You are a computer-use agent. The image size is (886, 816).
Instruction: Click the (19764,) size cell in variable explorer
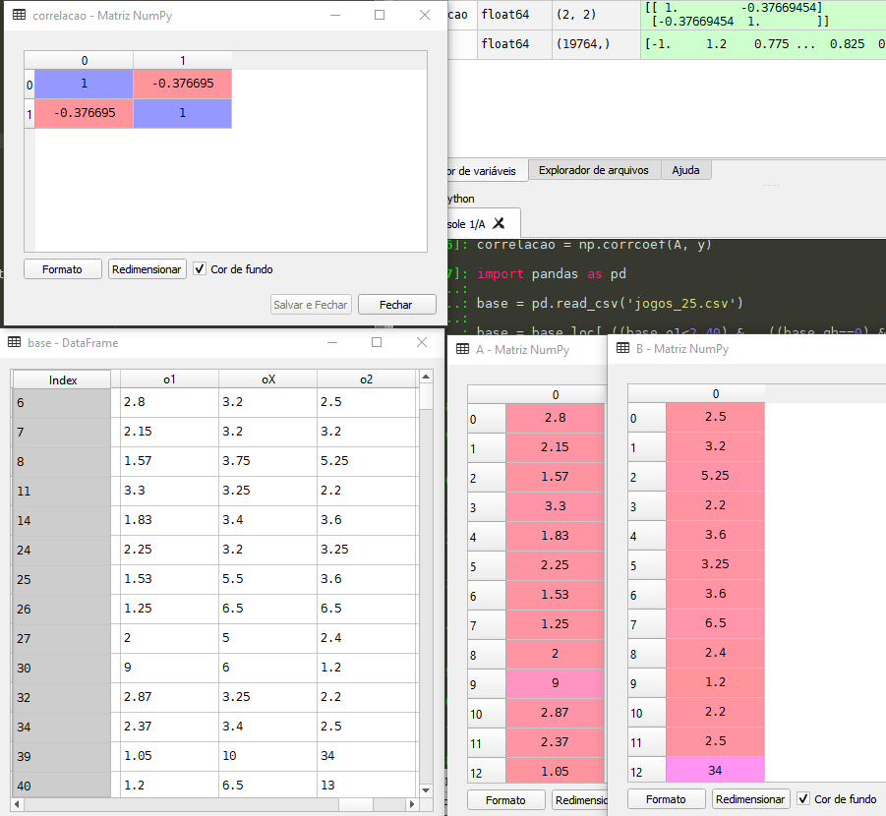pos(596,44)
